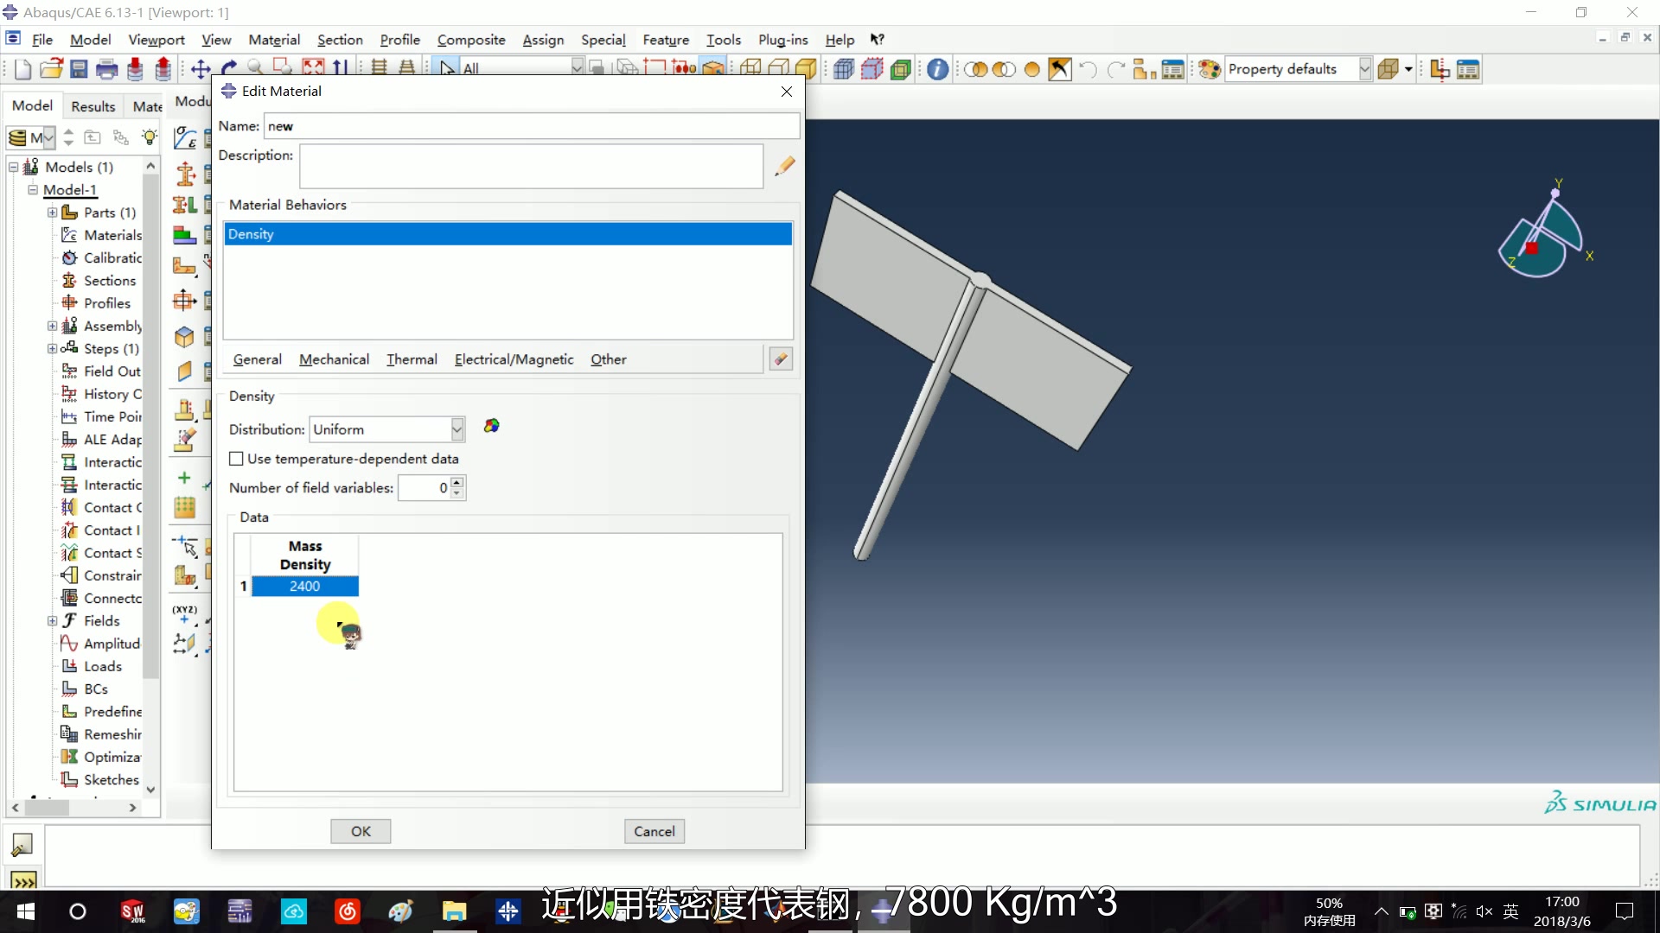This screenshot has width=1660, height=933.
Task: Expand the Distribution dropdown menu
Action: pyautogui.click(x=456, y=428)
